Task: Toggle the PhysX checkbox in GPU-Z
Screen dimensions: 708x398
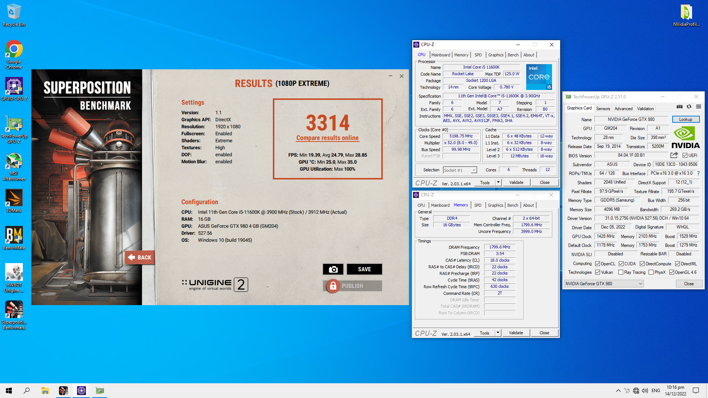Action: 651,272
